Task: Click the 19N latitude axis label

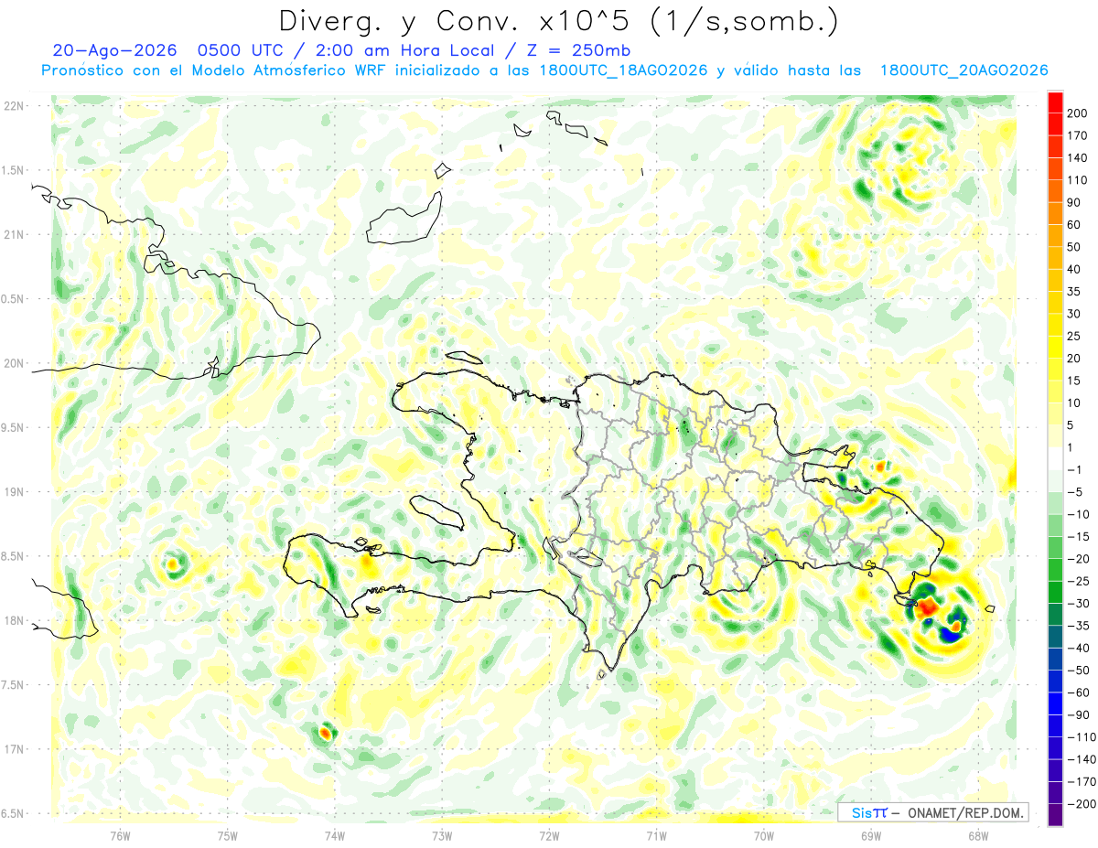Action: pos(14,491)
